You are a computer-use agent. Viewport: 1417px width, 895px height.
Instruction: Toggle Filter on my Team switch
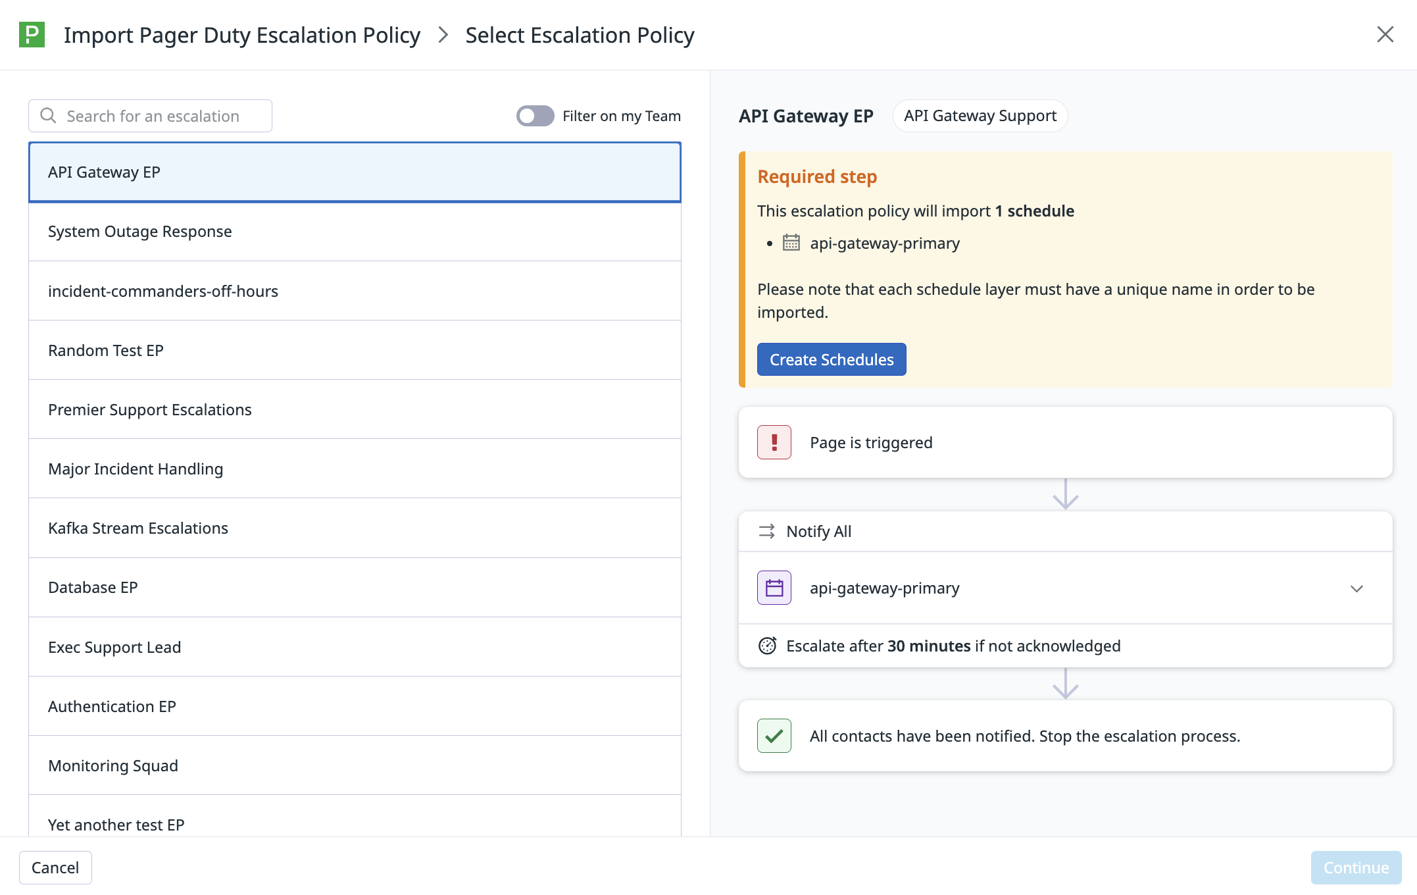[535, 116]
